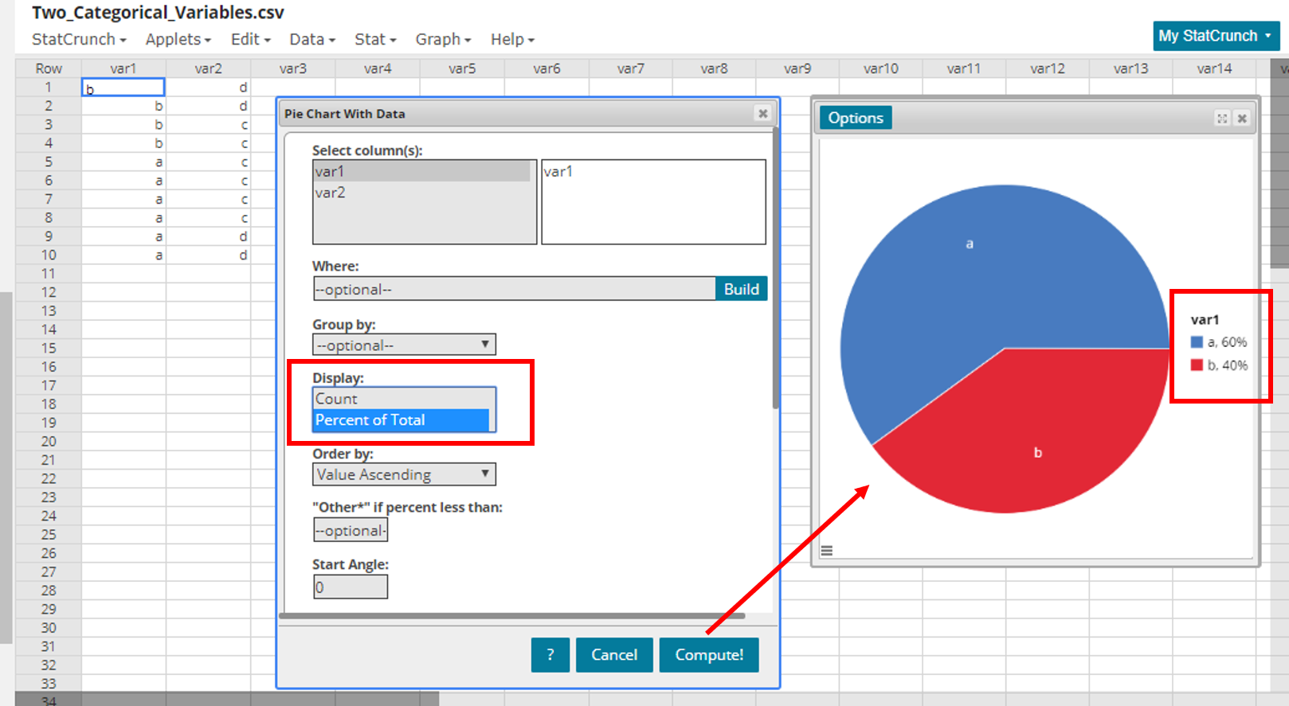Open the Group by dropdown
The height and width of the screenshot is (706, 1289).
(404, 345)
